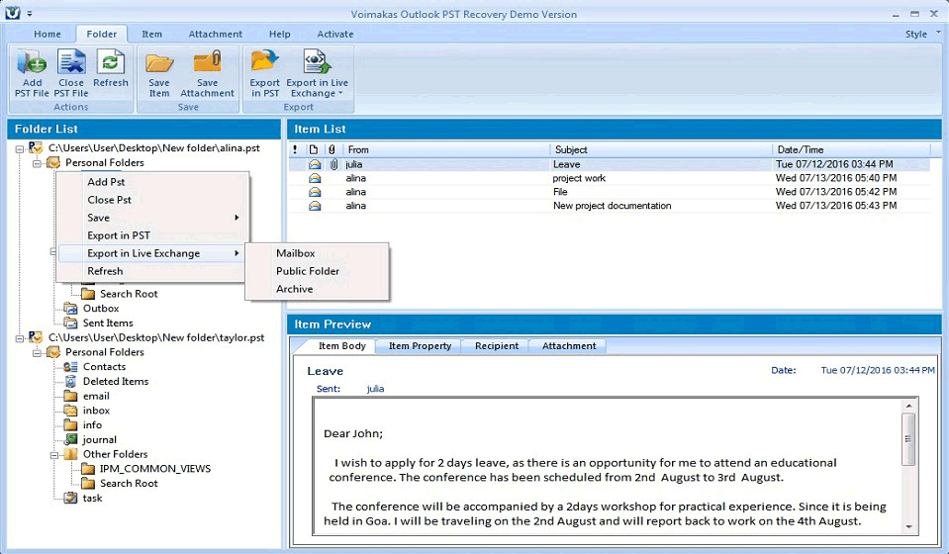Click the preview pane vertical scrollbar thumb

(908, 439)
